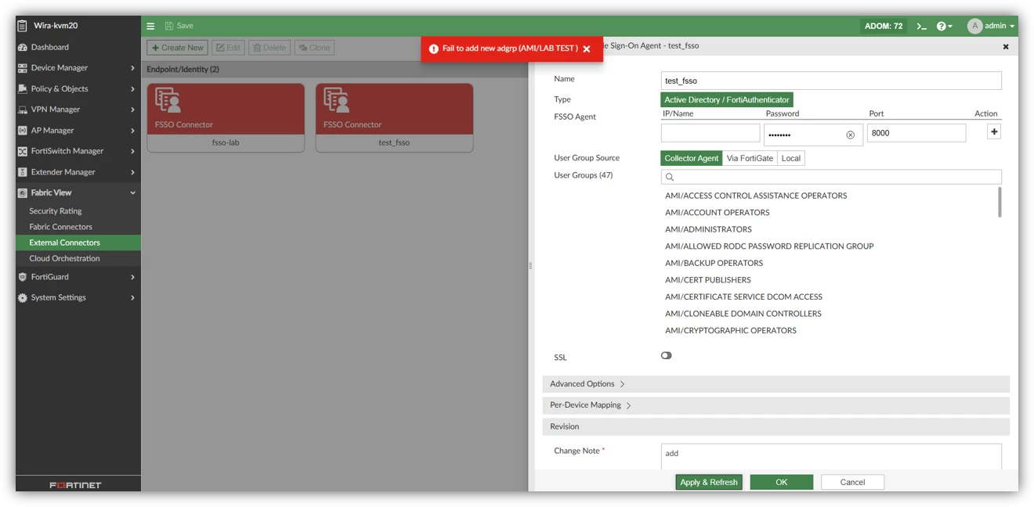Click the Dashboard sidebar icon

tap(23, 48)
